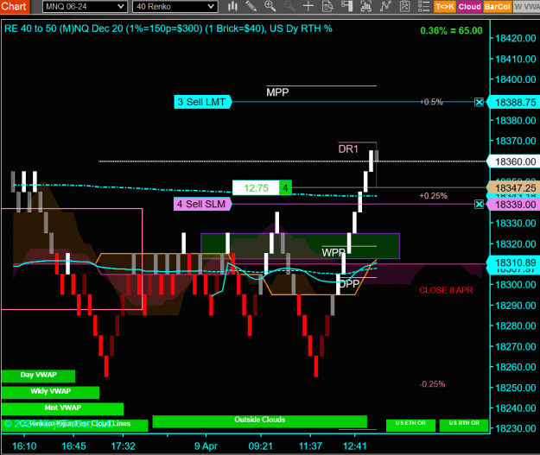Click the +0.5% level label

point(431,102)
